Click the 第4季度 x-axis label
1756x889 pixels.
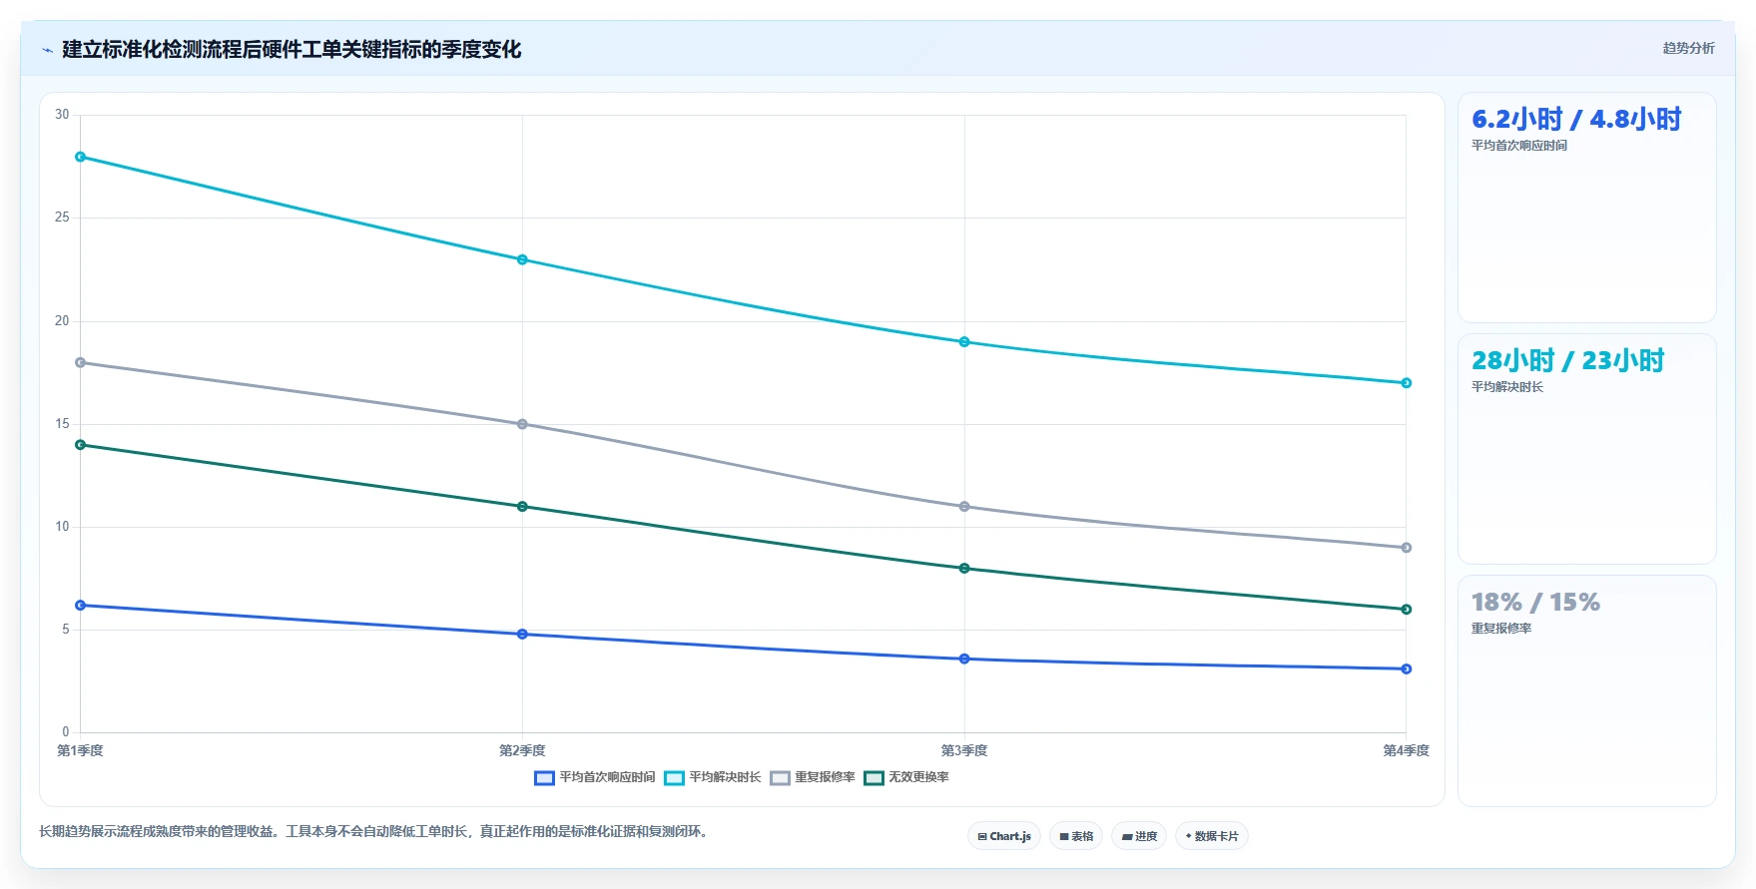1407,750
